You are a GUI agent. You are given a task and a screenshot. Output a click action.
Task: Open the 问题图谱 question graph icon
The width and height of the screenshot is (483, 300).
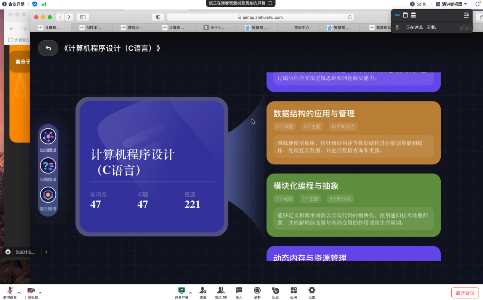coord(48,166)
